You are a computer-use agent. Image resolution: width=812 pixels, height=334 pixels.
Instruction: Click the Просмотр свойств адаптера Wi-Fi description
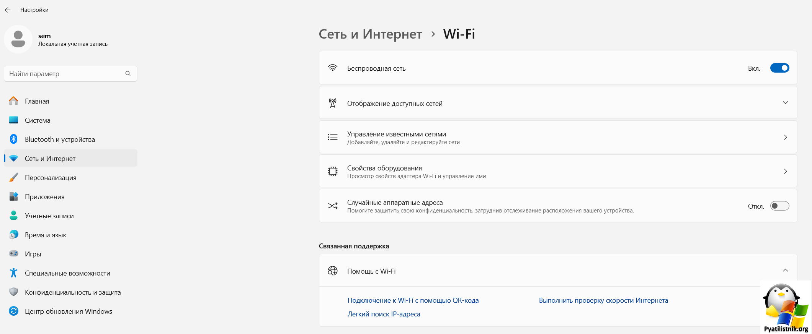coord(417,176)
